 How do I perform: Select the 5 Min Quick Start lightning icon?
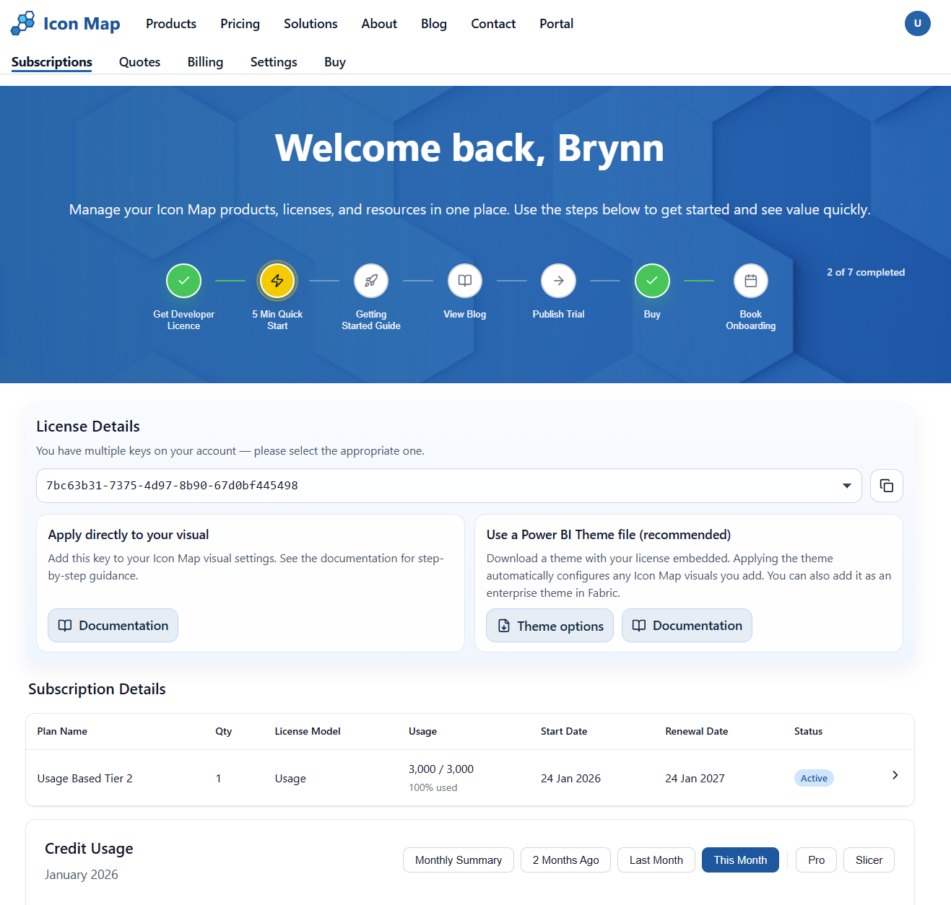pyautogui.click(x=277, y=281)
